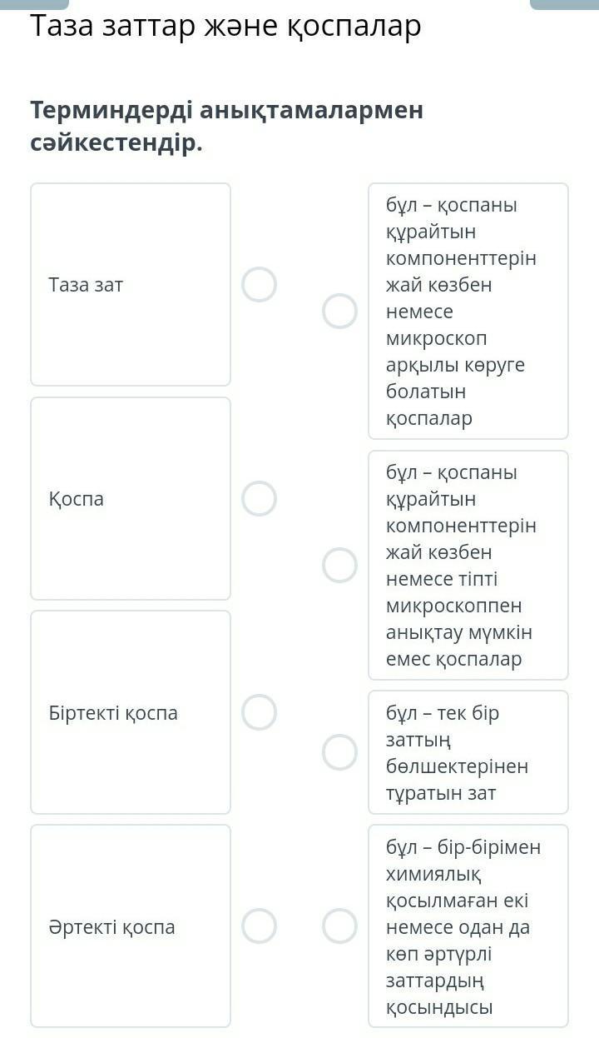The height and width of the screenshot is (1038, 599).
Task: Click the instruction text Терминдерді анықтамалармен сәйкестендір
Action: click(226, 126)
